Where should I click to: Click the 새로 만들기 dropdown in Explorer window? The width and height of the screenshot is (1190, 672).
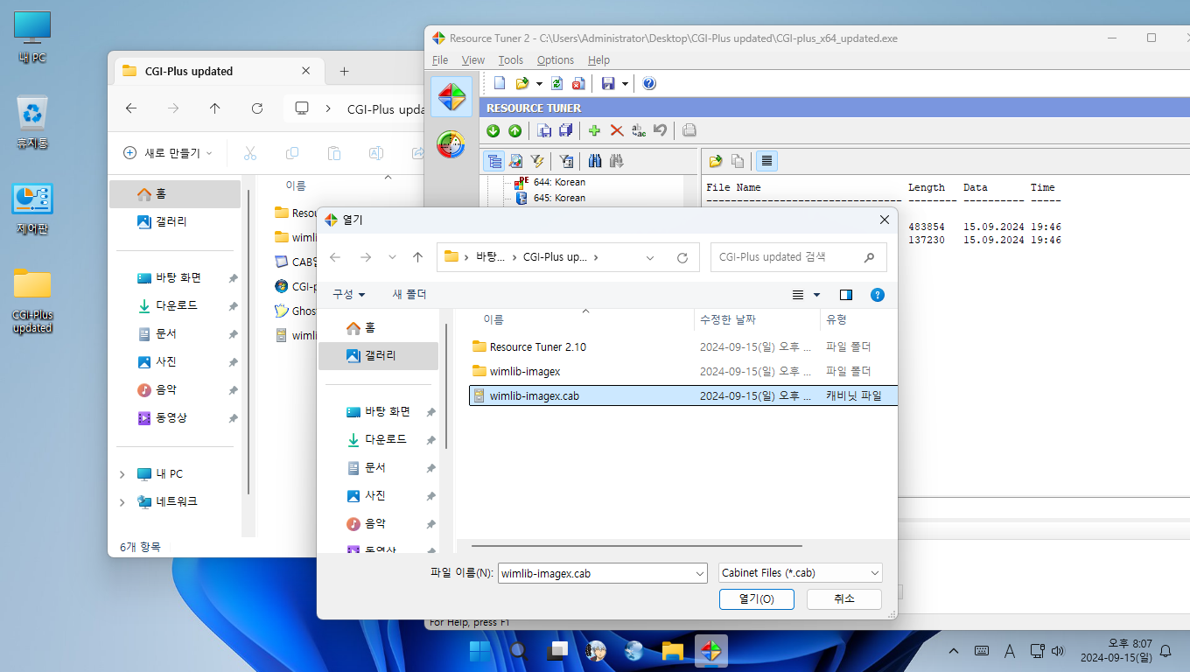(x=168, y=153)
